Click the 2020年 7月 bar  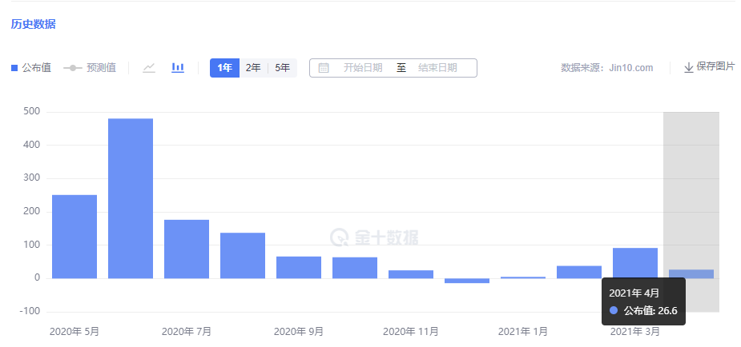pos(187,249)
